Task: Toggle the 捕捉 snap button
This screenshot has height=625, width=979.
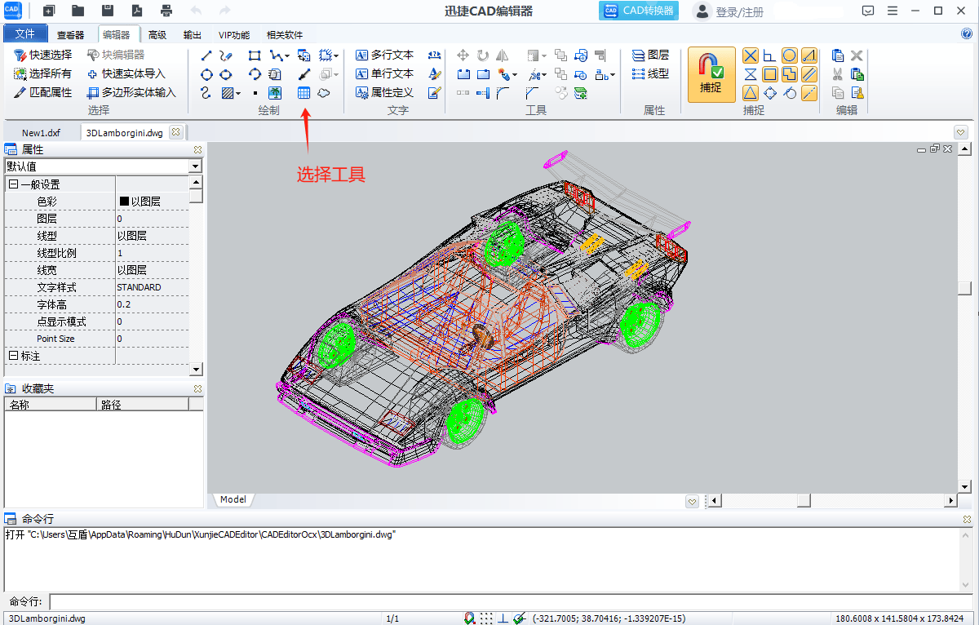Action: tap(711, 73)
